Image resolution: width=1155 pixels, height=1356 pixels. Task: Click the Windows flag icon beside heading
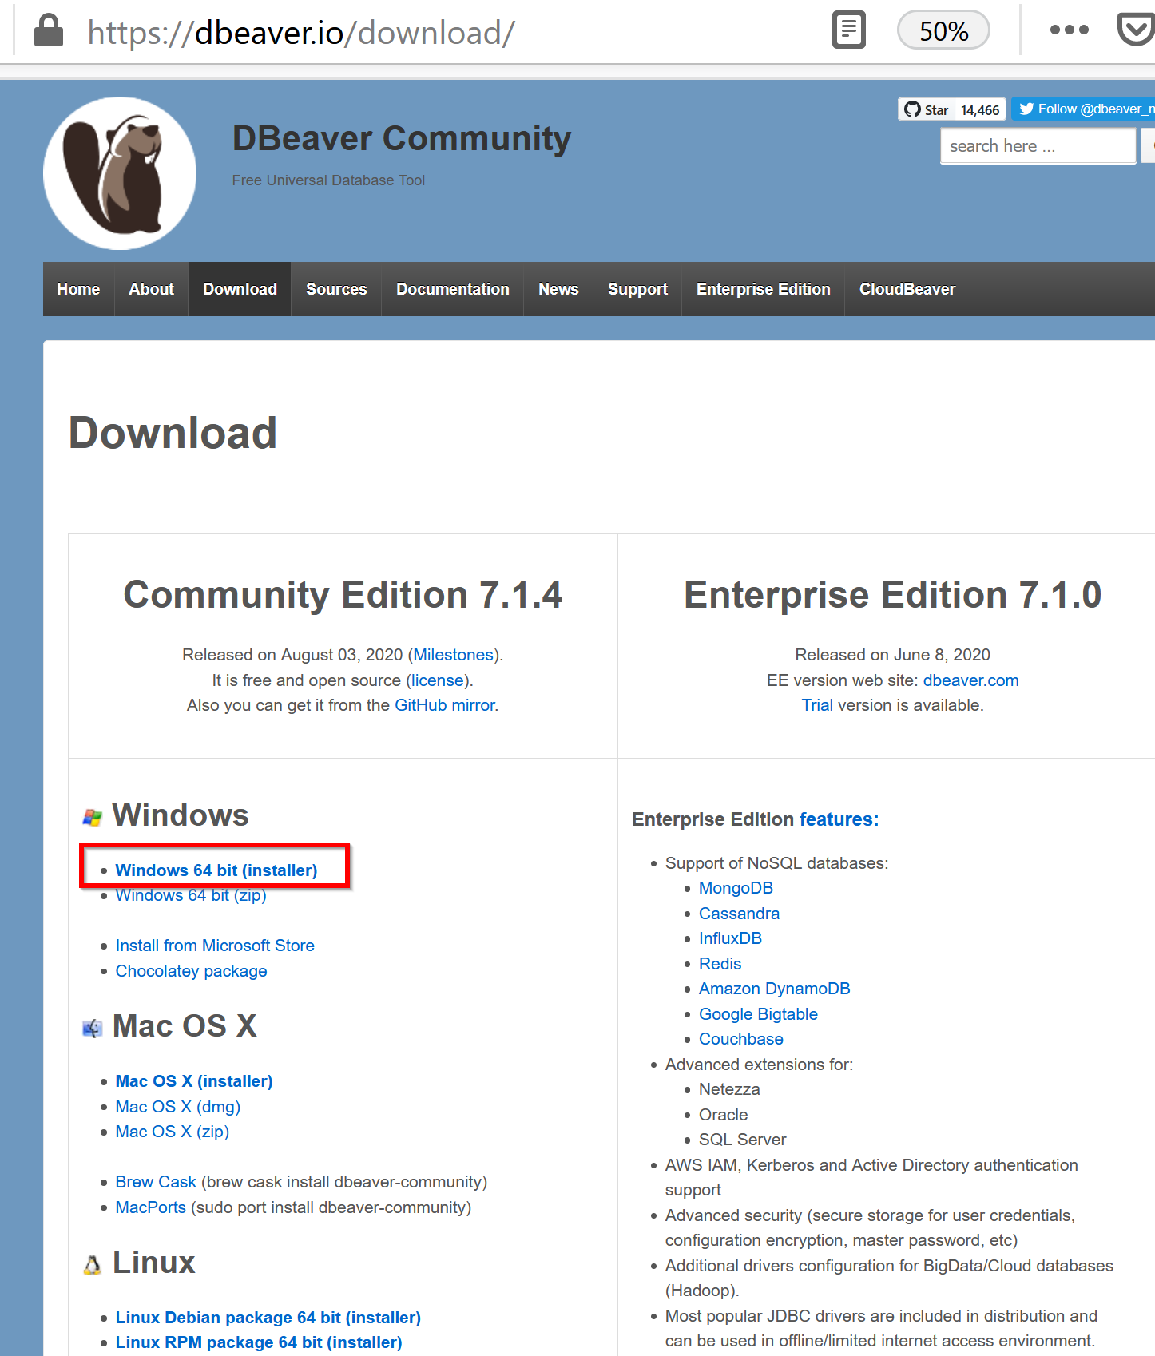coord(93,817)
